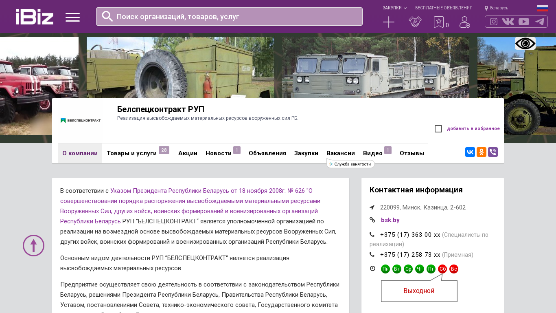
Task: Click the scroll-to-top arrow button
Action: [33, 245]
